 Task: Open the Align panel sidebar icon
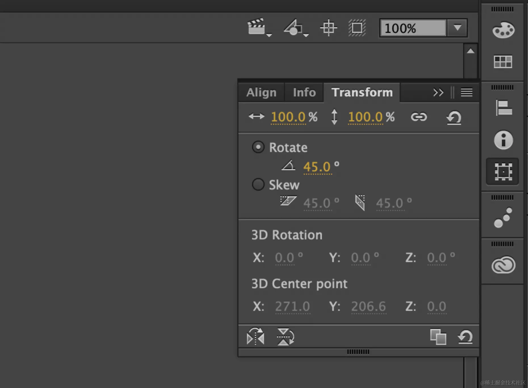click(x=504, y=108)
